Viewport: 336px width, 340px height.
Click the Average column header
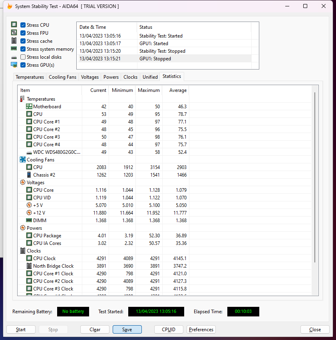pos(175,90)
